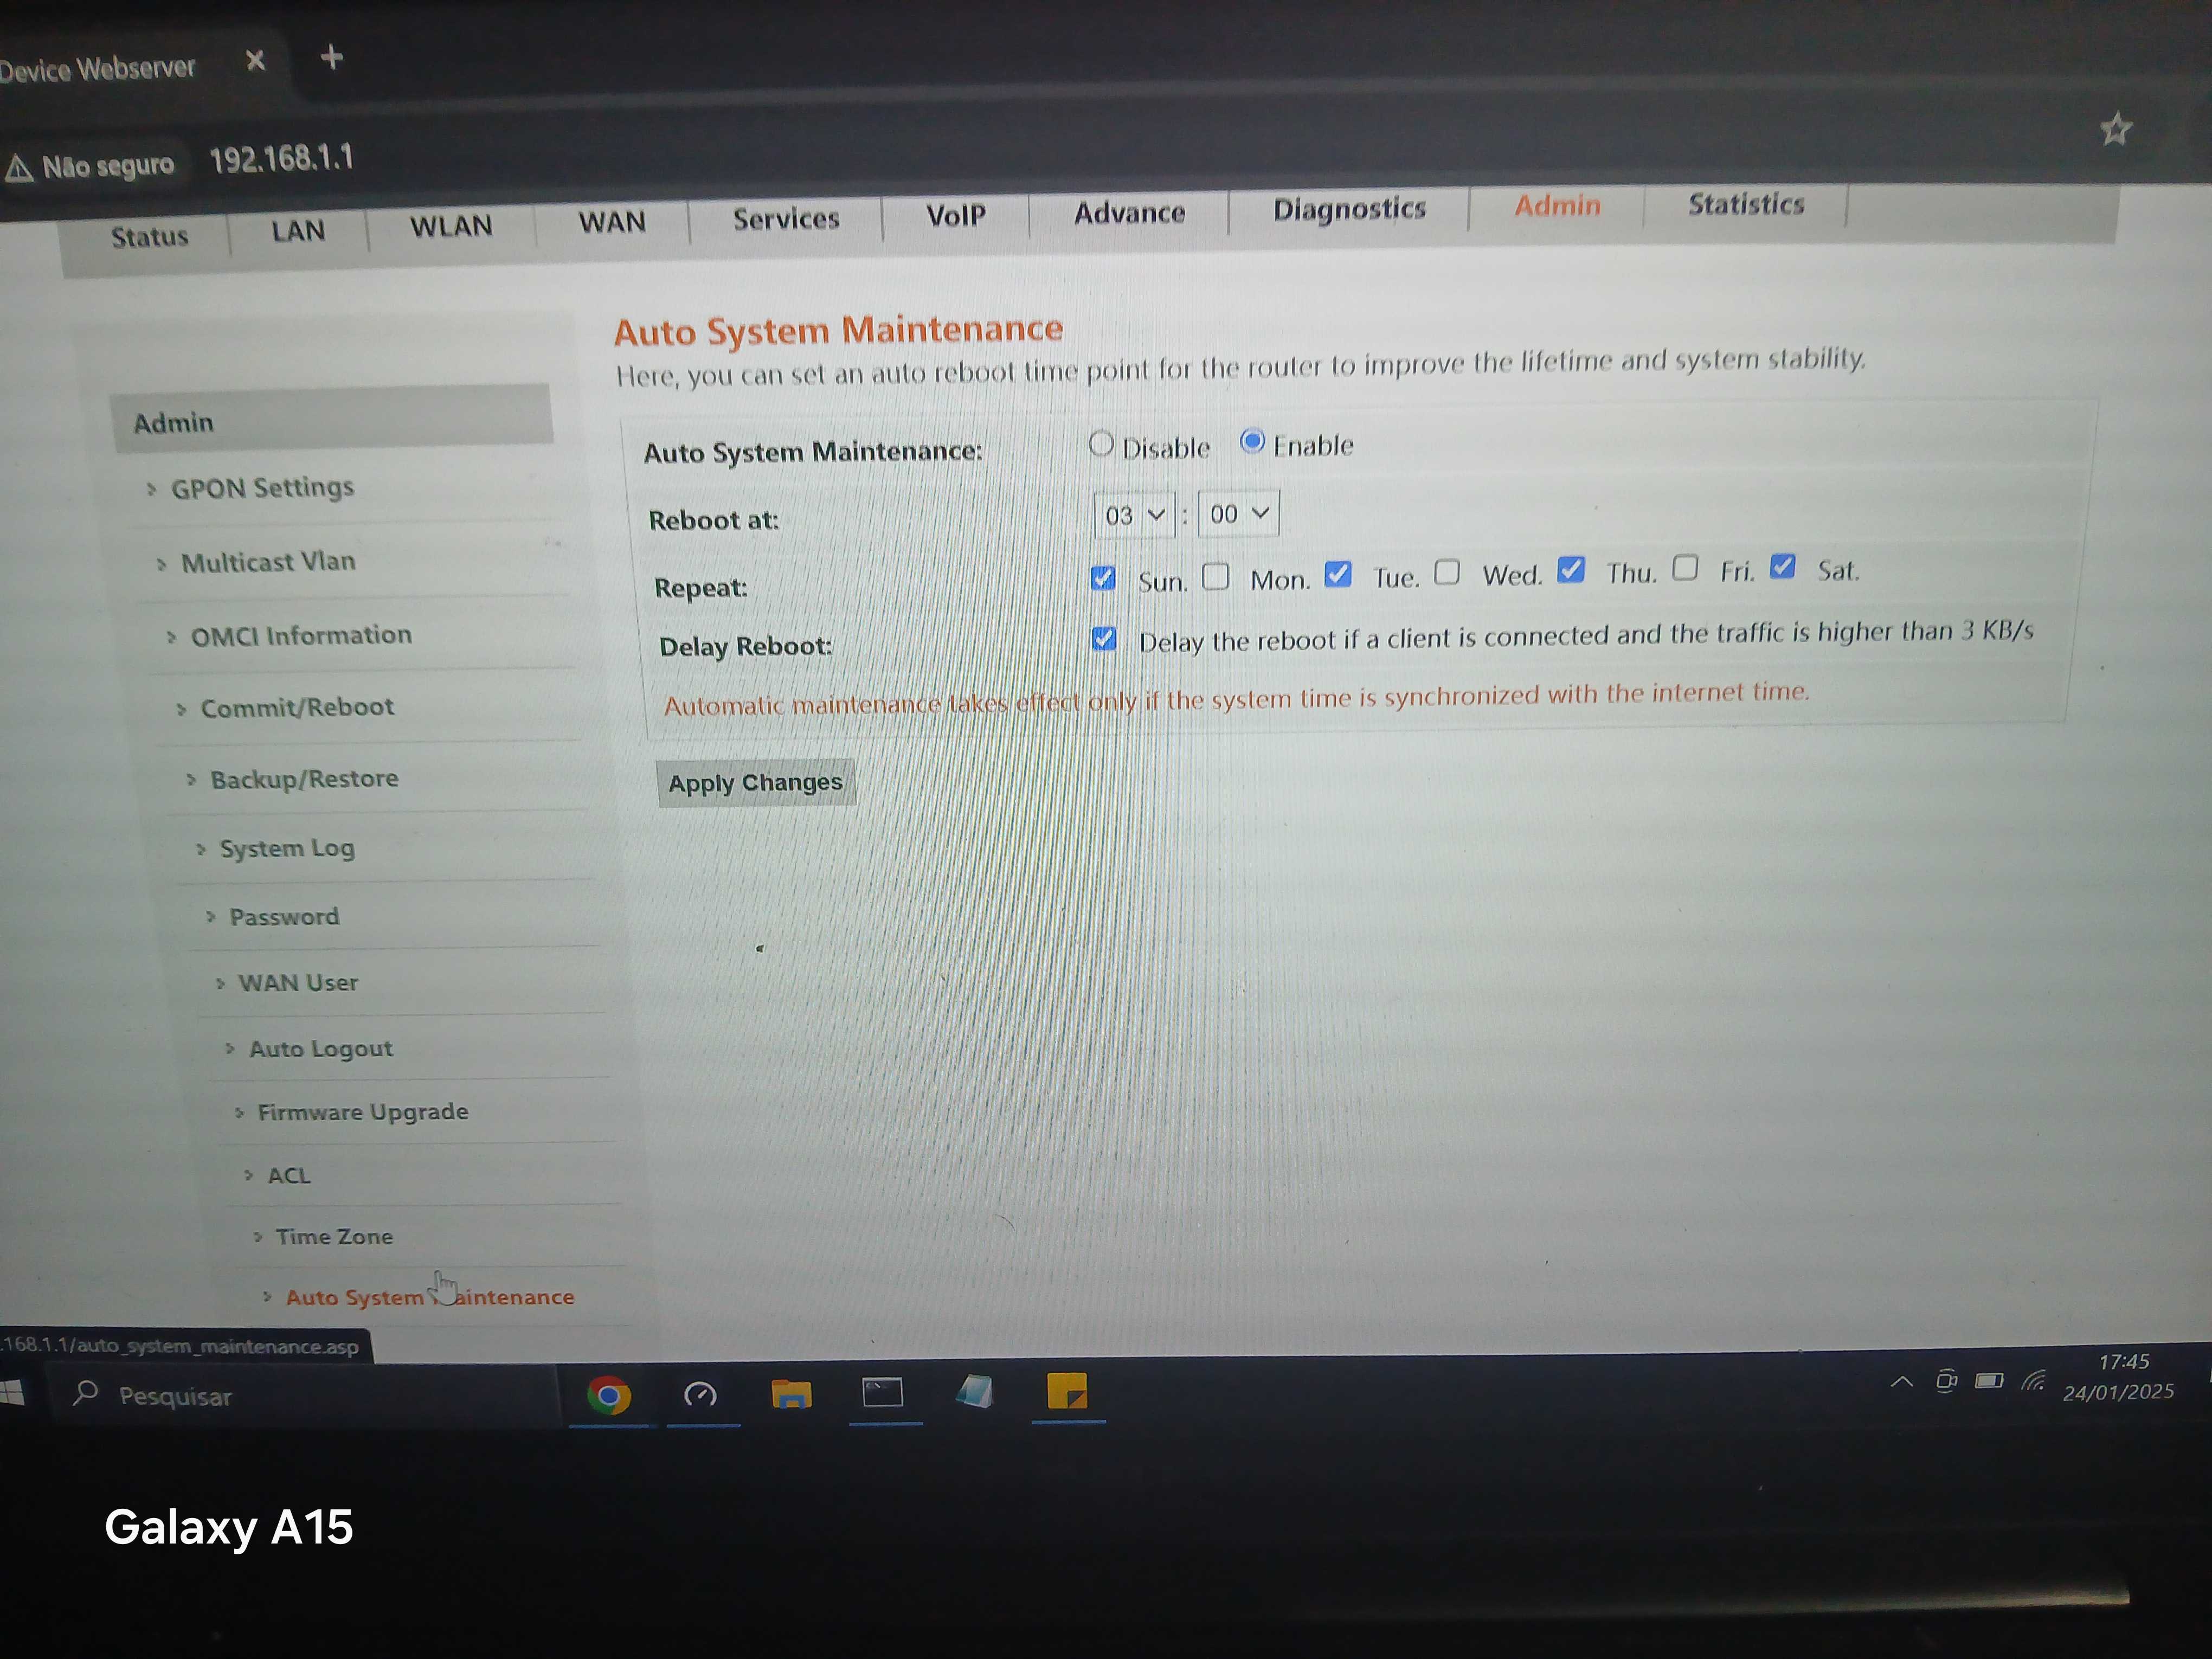Uncheck the Delay Reboot checkbox
This screenshot has width=2212, height=1659.
pyautogui.click(x=1104, y=639)
